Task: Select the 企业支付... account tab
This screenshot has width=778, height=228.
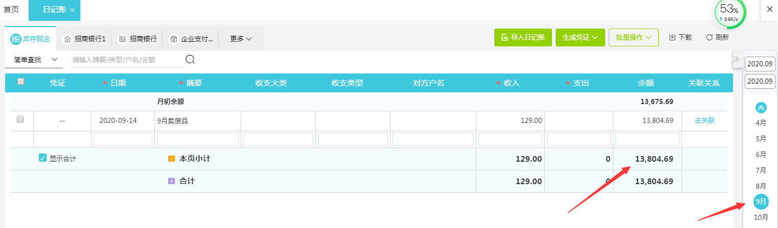Action: [x=191, y=39]
